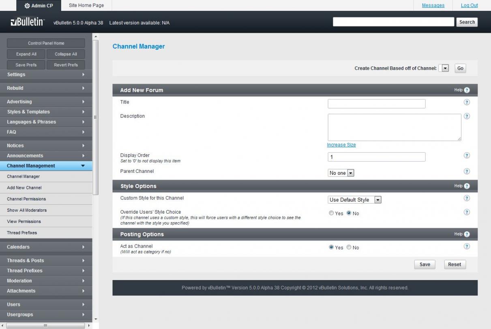Click help icon beside Act as Channel
The height and width of the screenshot is (329, 491).
466,247
